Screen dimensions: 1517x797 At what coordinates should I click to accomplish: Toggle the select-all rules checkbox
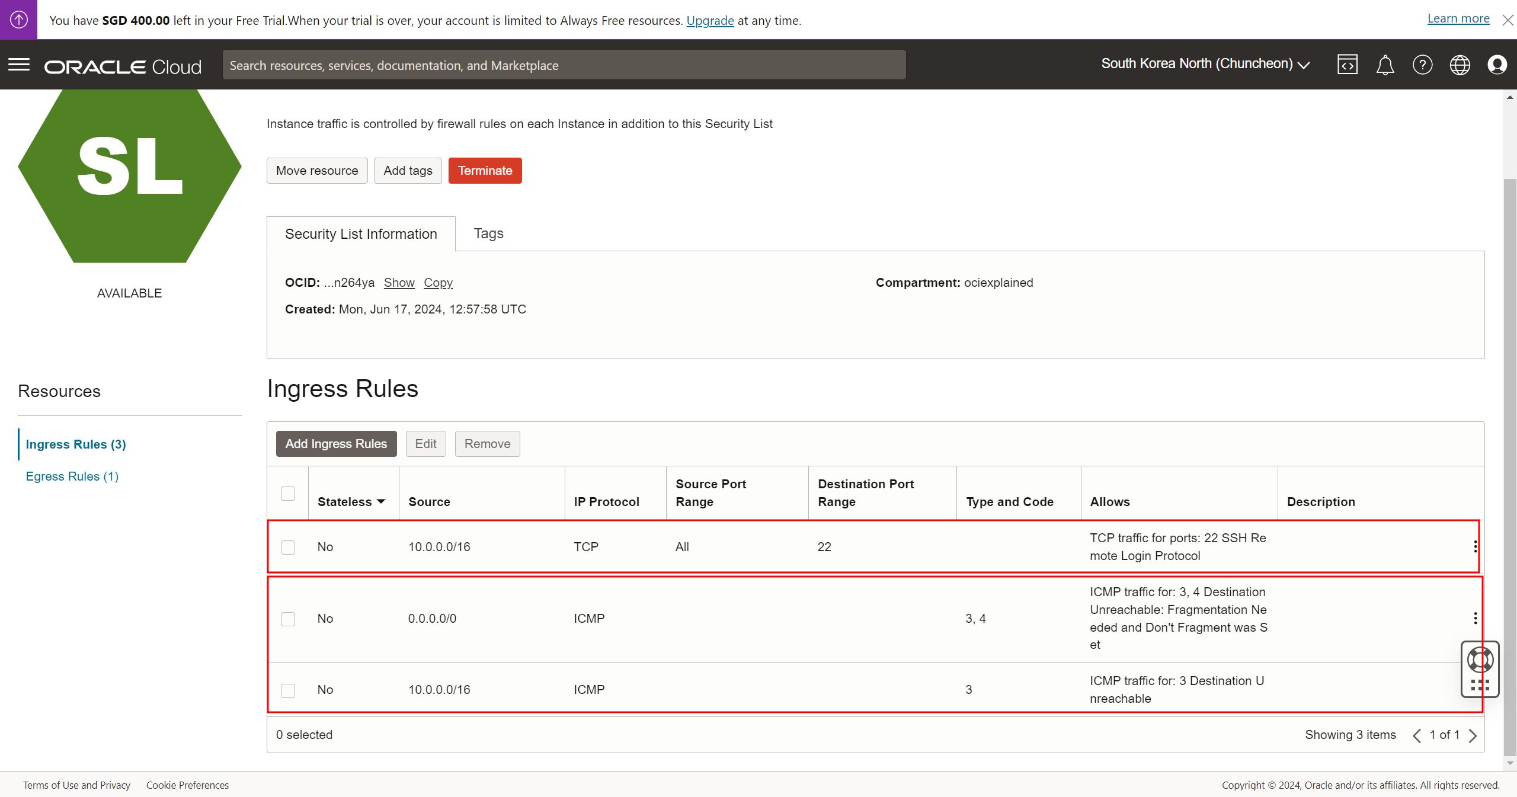pyautogui.click(x=288, y=493)
